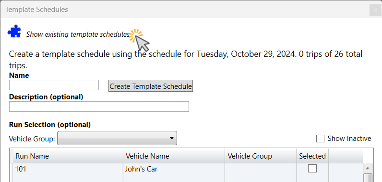
Task: Sort by Vehicle Name column header
Action: (x=174, y=156)
